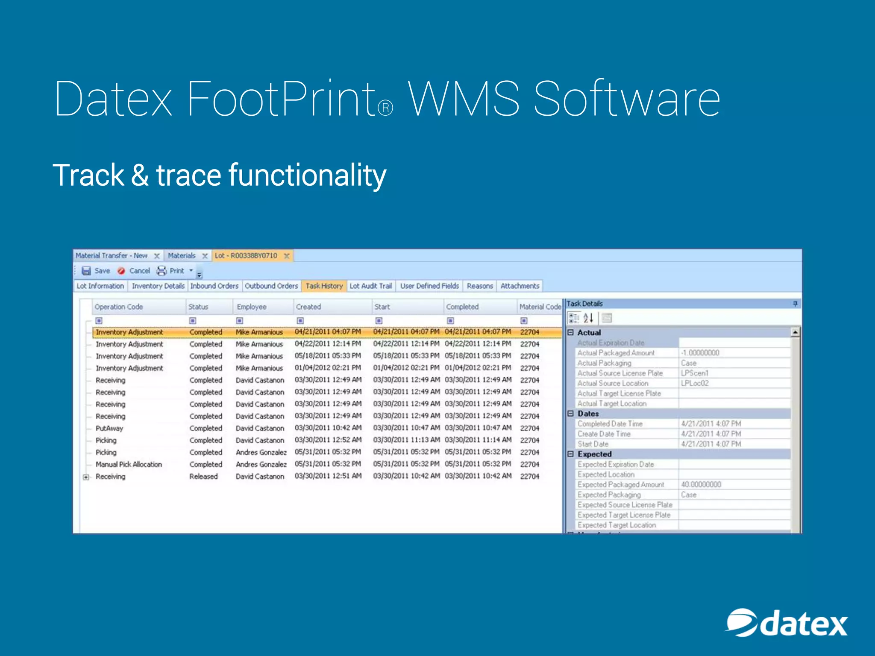Sort by Created column header
The height and width of the screenshot is (656, 875).
pos(333,307)
